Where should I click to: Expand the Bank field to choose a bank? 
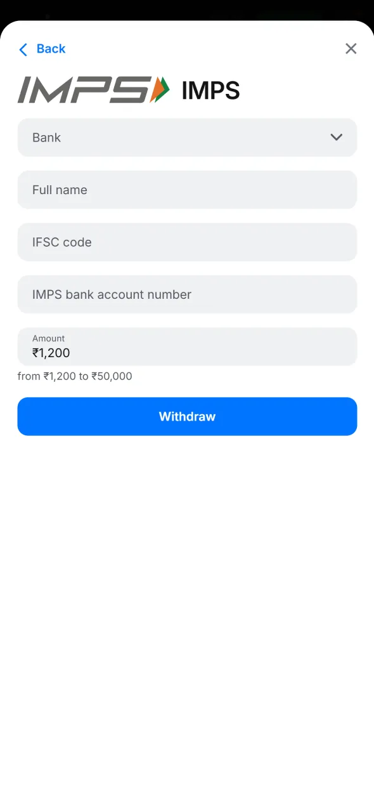[x=187, y=137]
